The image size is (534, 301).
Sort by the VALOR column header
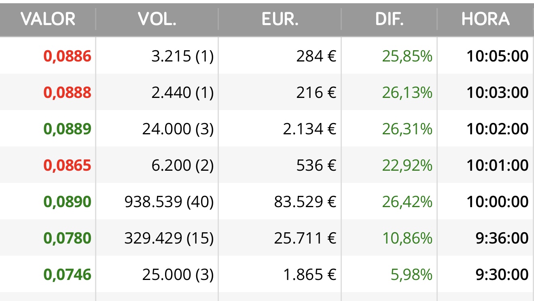[48, 19]
